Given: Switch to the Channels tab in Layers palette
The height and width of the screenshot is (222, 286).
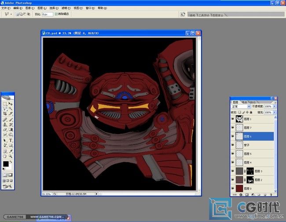Looking at the screenshot, I should tap(244, 102).
